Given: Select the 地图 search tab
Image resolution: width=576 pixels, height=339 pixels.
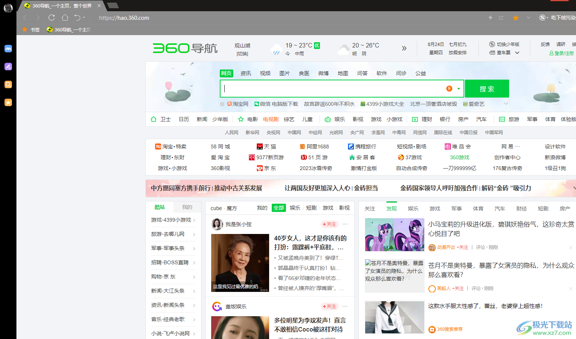Looking at the screenshot, I should pos(343,73).
